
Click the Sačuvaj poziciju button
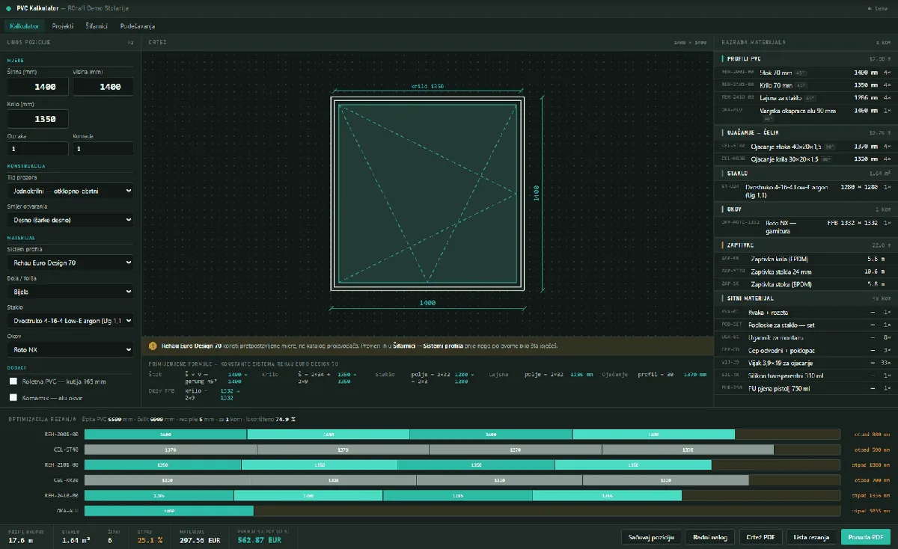[x=651, y=537]
